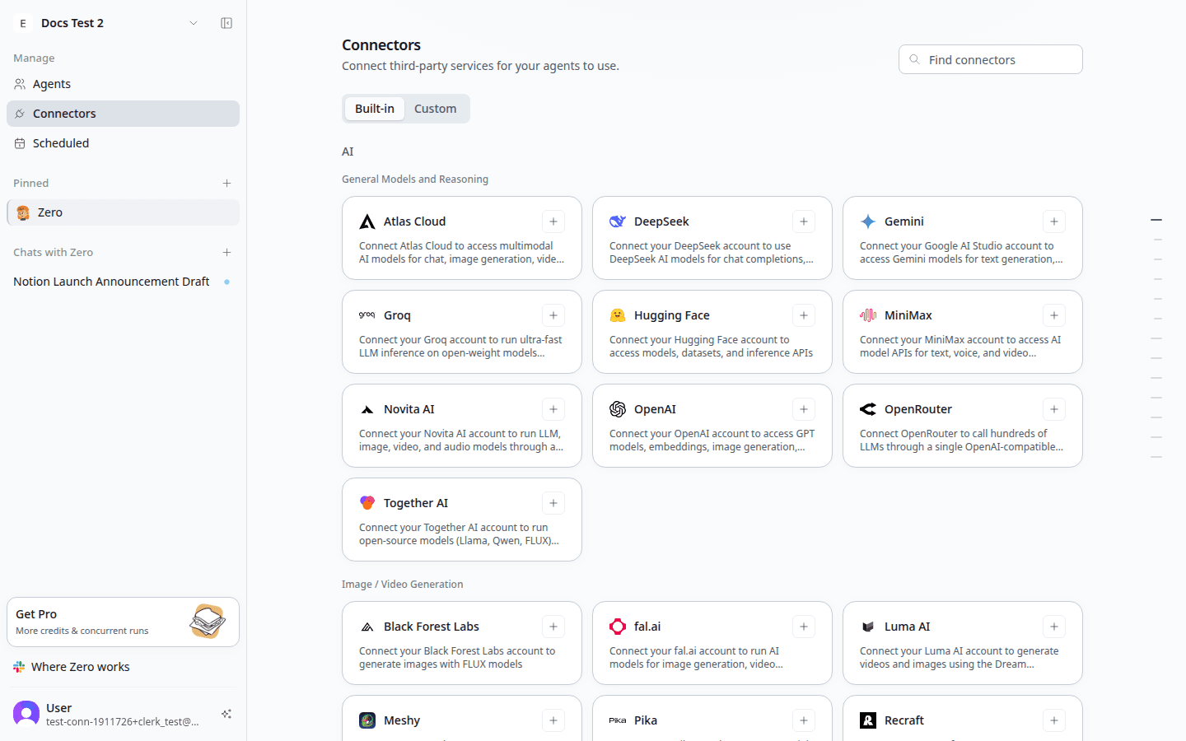Screen dimensions: 1186x741
Task: Open the Scheduled page
Action: pyautogui.click(x=123, y=143)
